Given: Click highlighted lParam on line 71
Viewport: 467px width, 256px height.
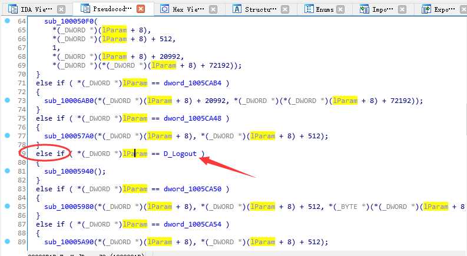Looking at the screenshot, I should 135,83.
